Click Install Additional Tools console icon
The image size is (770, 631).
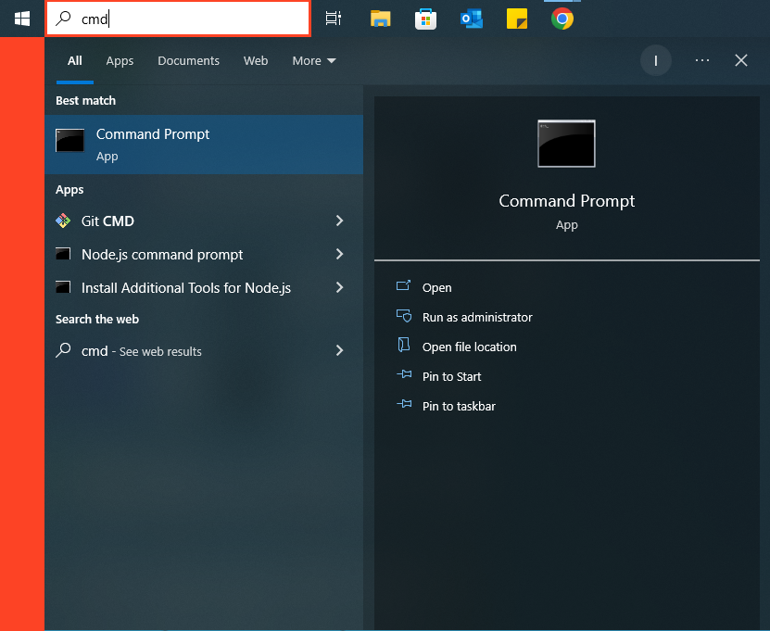[63, 287]
